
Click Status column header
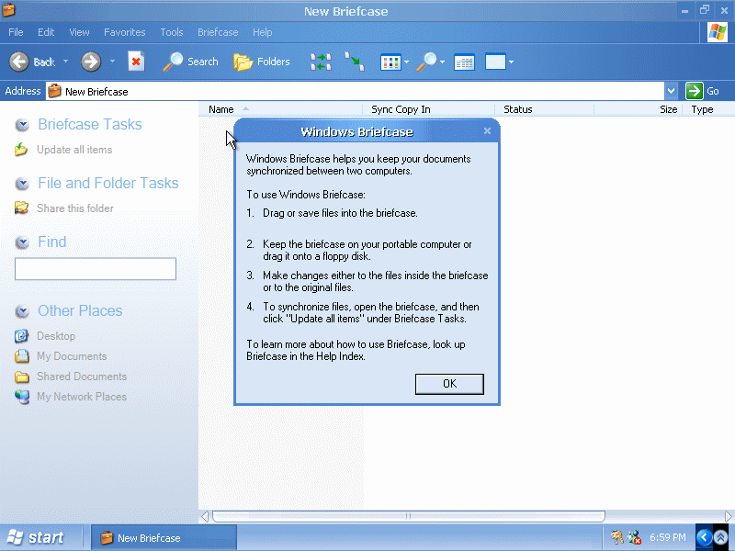pyautogui.click(x=545, y=109)
